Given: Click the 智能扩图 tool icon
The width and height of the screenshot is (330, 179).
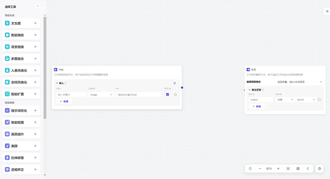Looking at the screenshot, I should [x=7, y=94].
